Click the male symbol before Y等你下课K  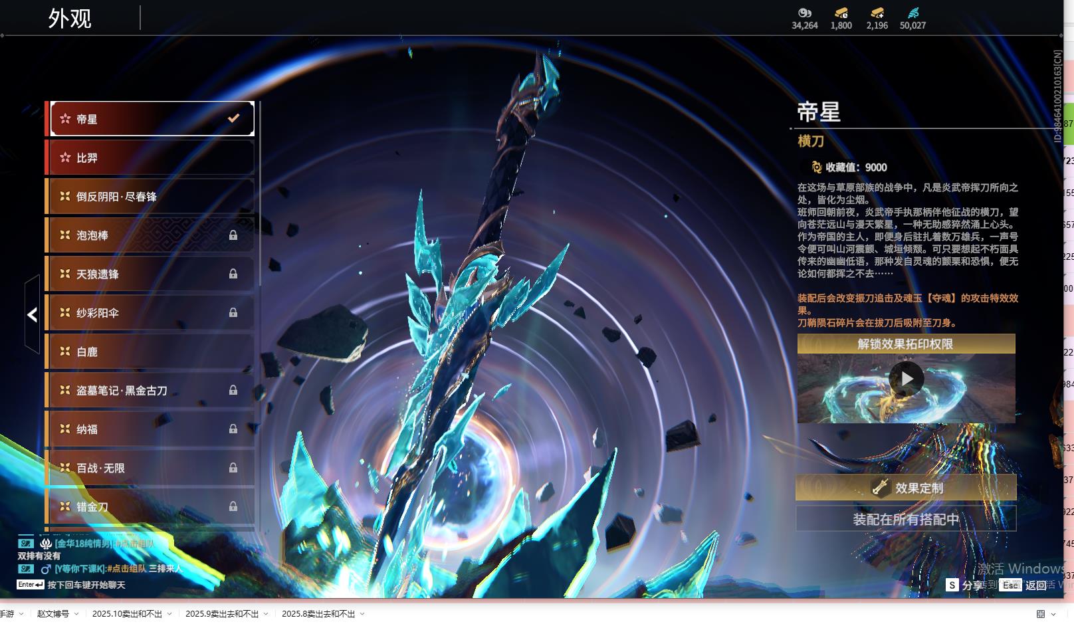click(46, 569)
